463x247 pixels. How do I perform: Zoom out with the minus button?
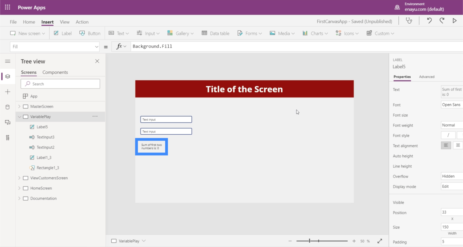(290, 241)
